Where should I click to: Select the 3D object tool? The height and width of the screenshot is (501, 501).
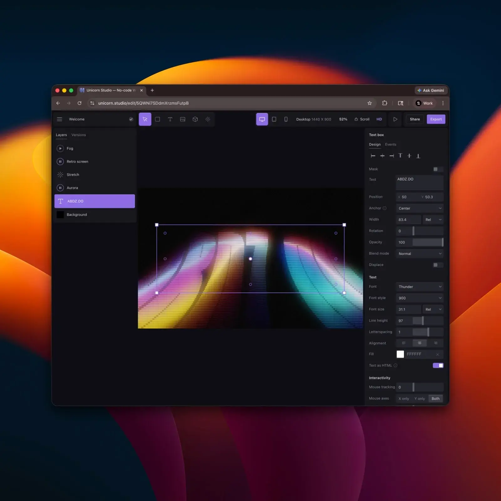(x=195, y=119)
